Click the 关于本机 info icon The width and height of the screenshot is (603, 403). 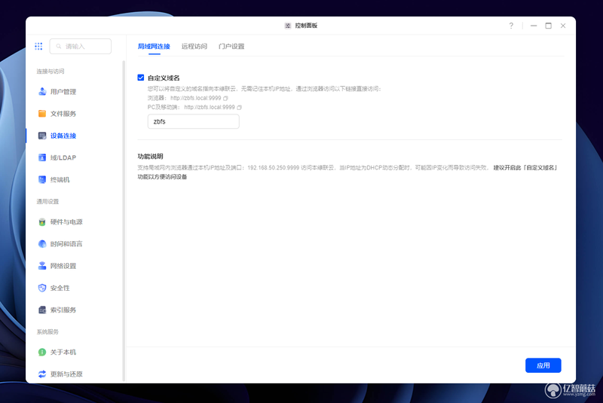[42, 352]
